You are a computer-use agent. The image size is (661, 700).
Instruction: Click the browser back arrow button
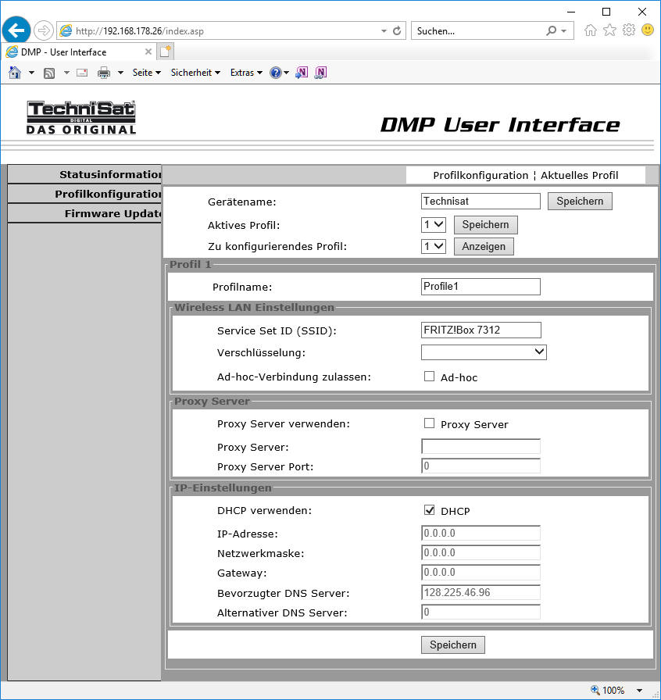(x=16, y=30)
